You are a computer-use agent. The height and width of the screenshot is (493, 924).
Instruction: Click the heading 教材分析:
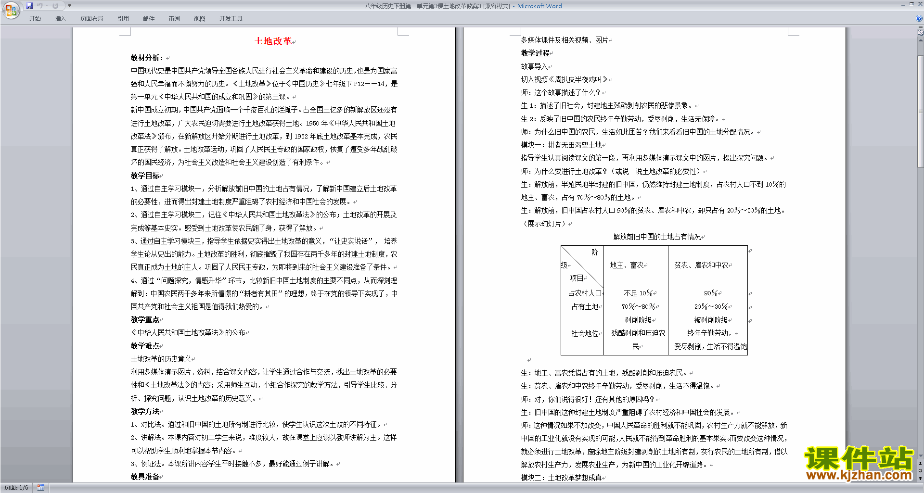147,58
